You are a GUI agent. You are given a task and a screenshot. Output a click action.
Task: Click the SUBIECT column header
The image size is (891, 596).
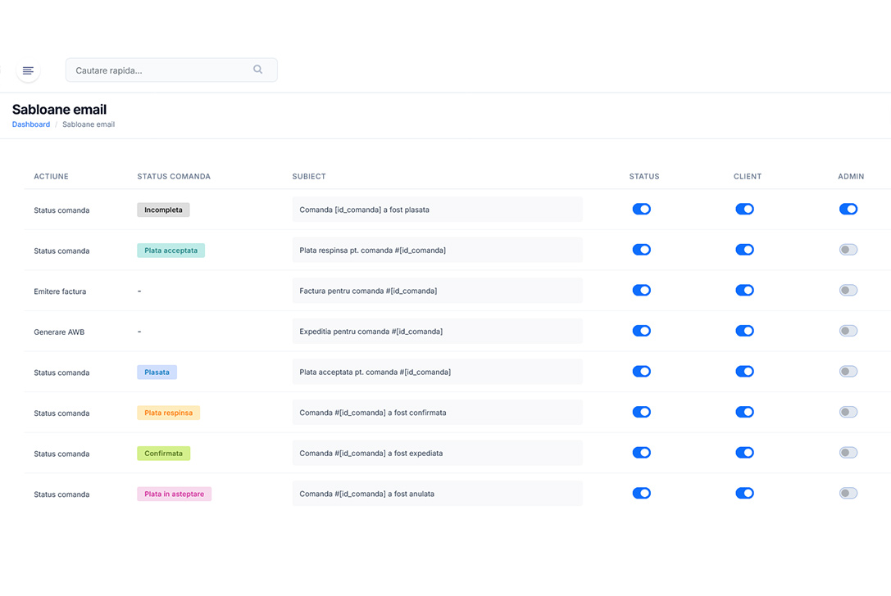308,177
